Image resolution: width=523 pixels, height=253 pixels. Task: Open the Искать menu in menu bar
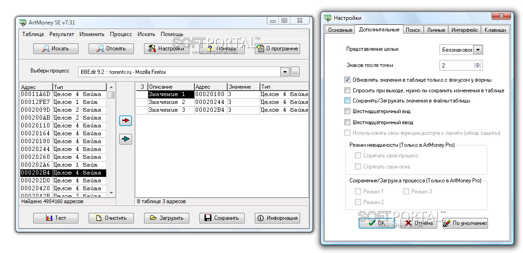pyautogui.click(x=146, y=34)
